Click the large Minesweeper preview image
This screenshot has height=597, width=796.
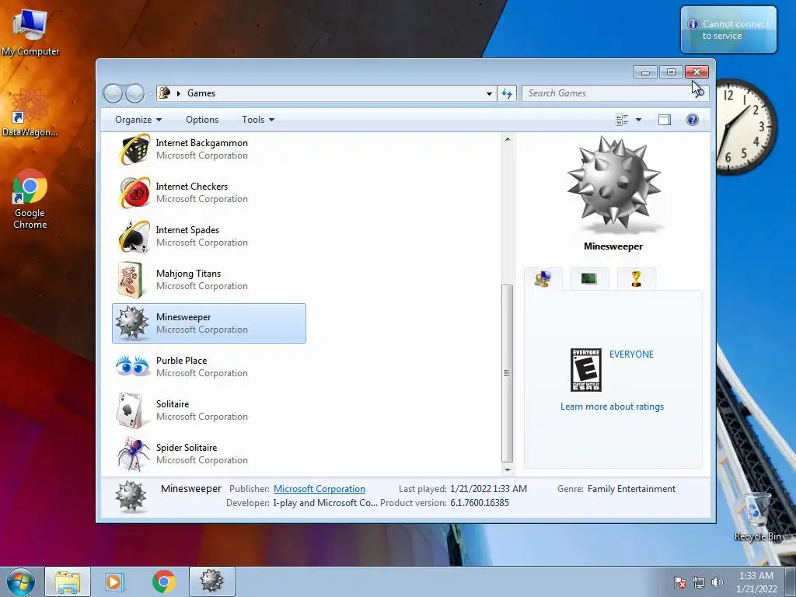[x=613, y=183]
